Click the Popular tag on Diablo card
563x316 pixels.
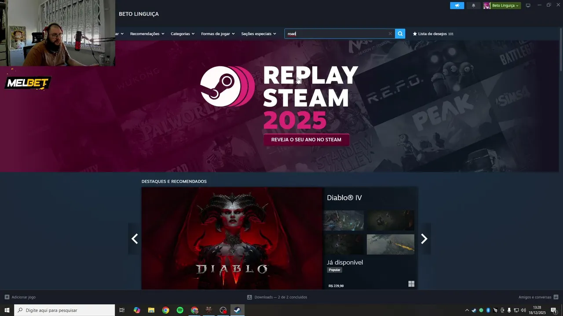coord(335,270)
